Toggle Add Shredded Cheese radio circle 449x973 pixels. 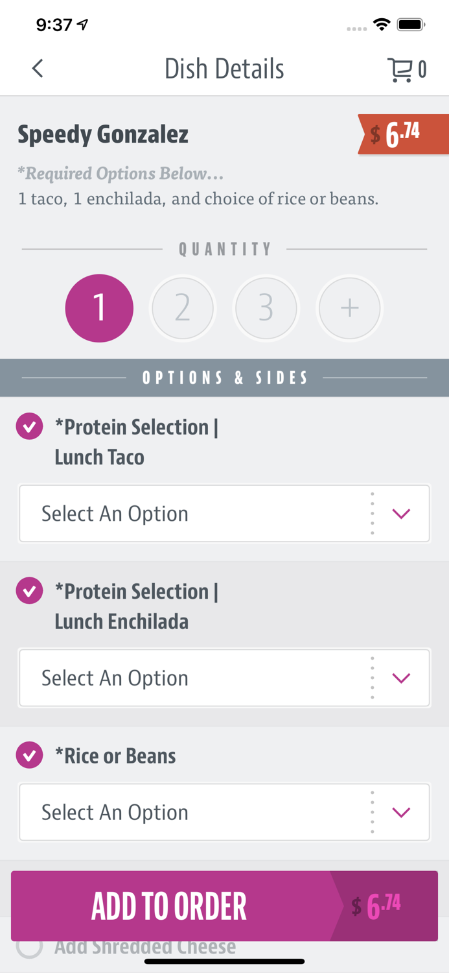click(30, 946)
